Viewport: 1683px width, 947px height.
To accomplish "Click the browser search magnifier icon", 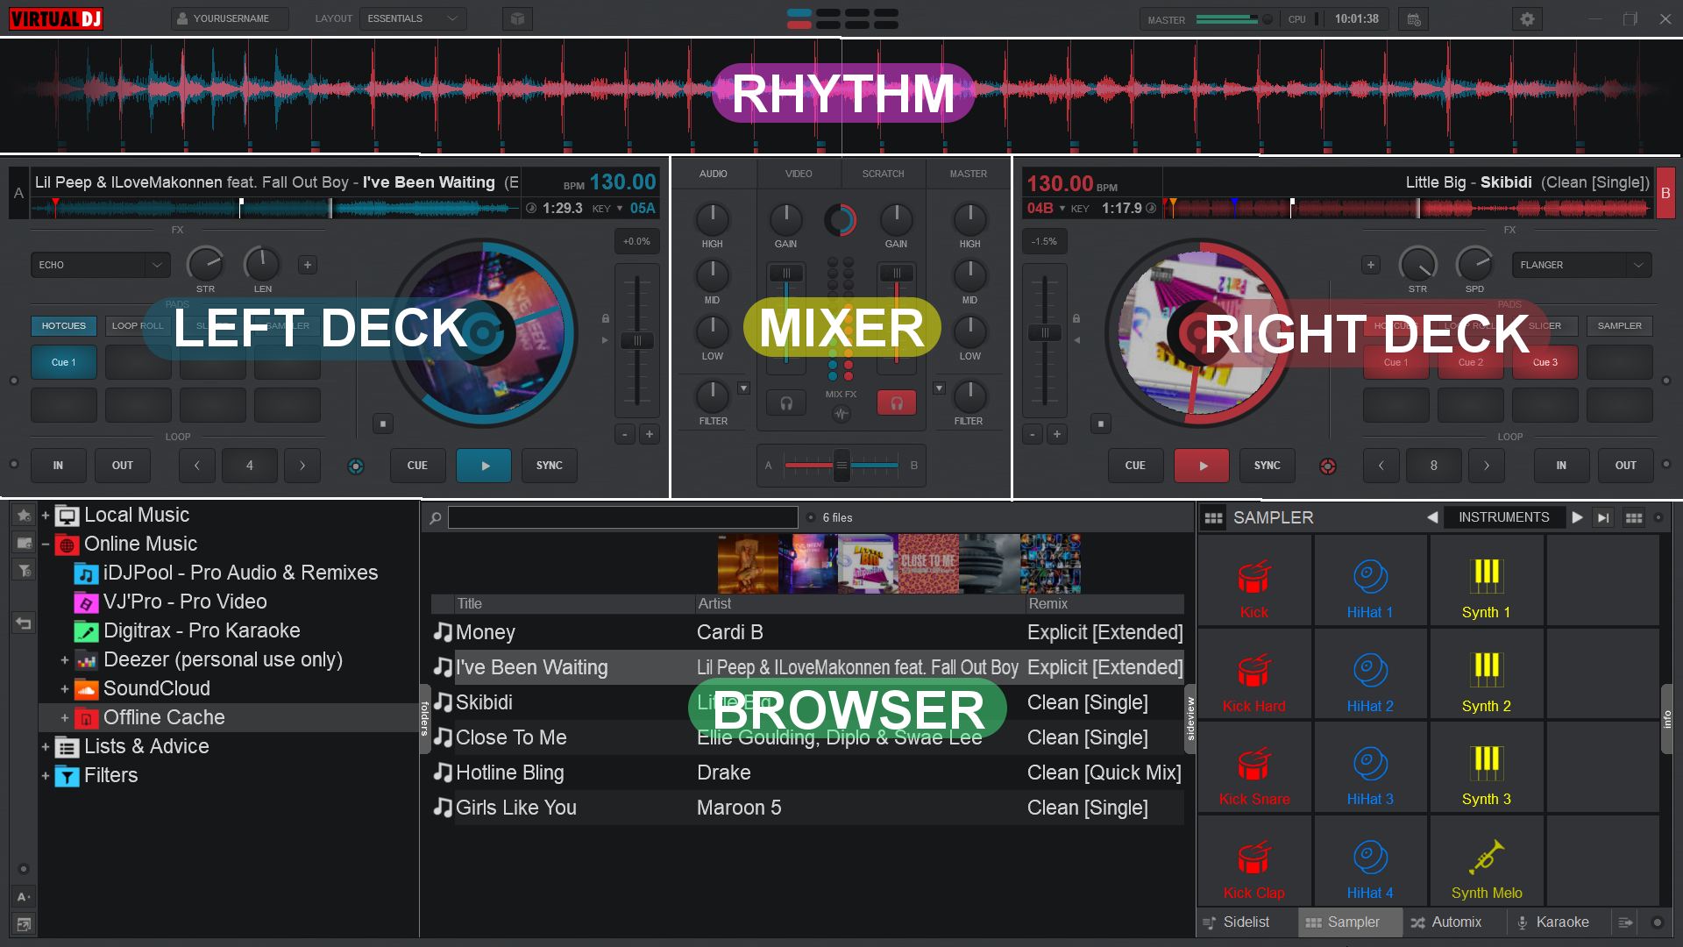I will (x=435, y=518).
